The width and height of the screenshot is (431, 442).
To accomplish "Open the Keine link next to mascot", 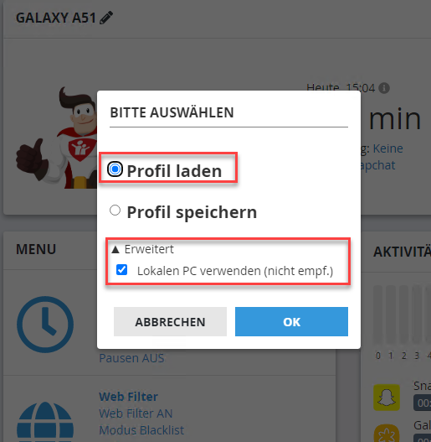I will pos(388,148).
